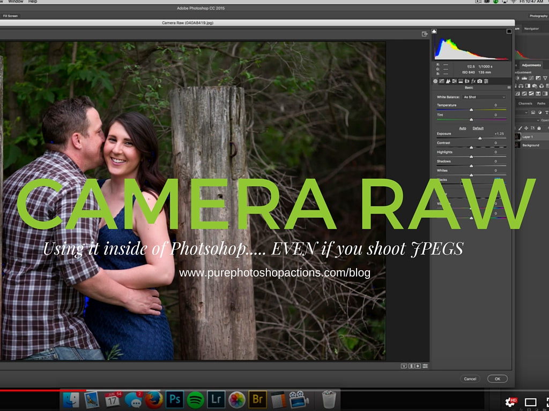Click the Exposure value field +1.25
The width and height of the screenshot is (549, 411).
click(x=500, y=134)
